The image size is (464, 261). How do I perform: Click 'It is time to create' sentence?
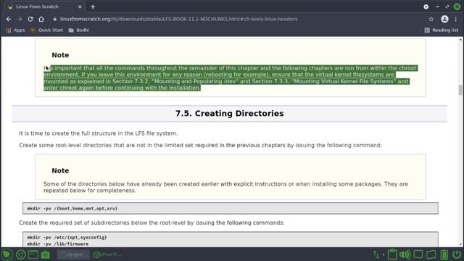tap(99, 133)
